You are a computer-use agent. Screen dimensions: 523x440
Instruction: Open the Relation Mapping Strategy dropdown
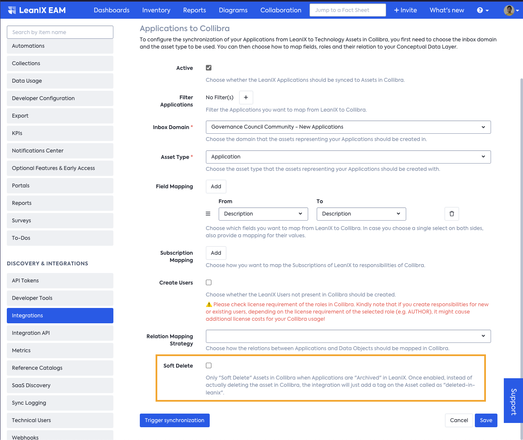coord(348,336)
